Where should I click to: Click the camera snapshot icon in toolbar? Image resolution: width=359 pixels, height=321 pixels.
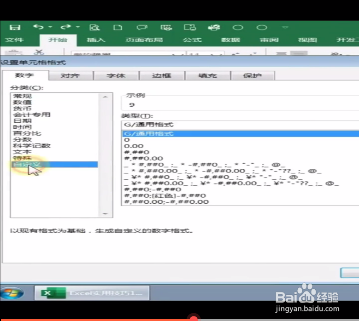[190, 28]
